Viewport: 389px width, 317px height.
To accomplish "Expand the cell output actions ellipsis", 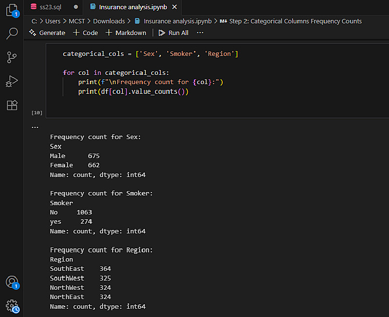I will tap(35, 127).
